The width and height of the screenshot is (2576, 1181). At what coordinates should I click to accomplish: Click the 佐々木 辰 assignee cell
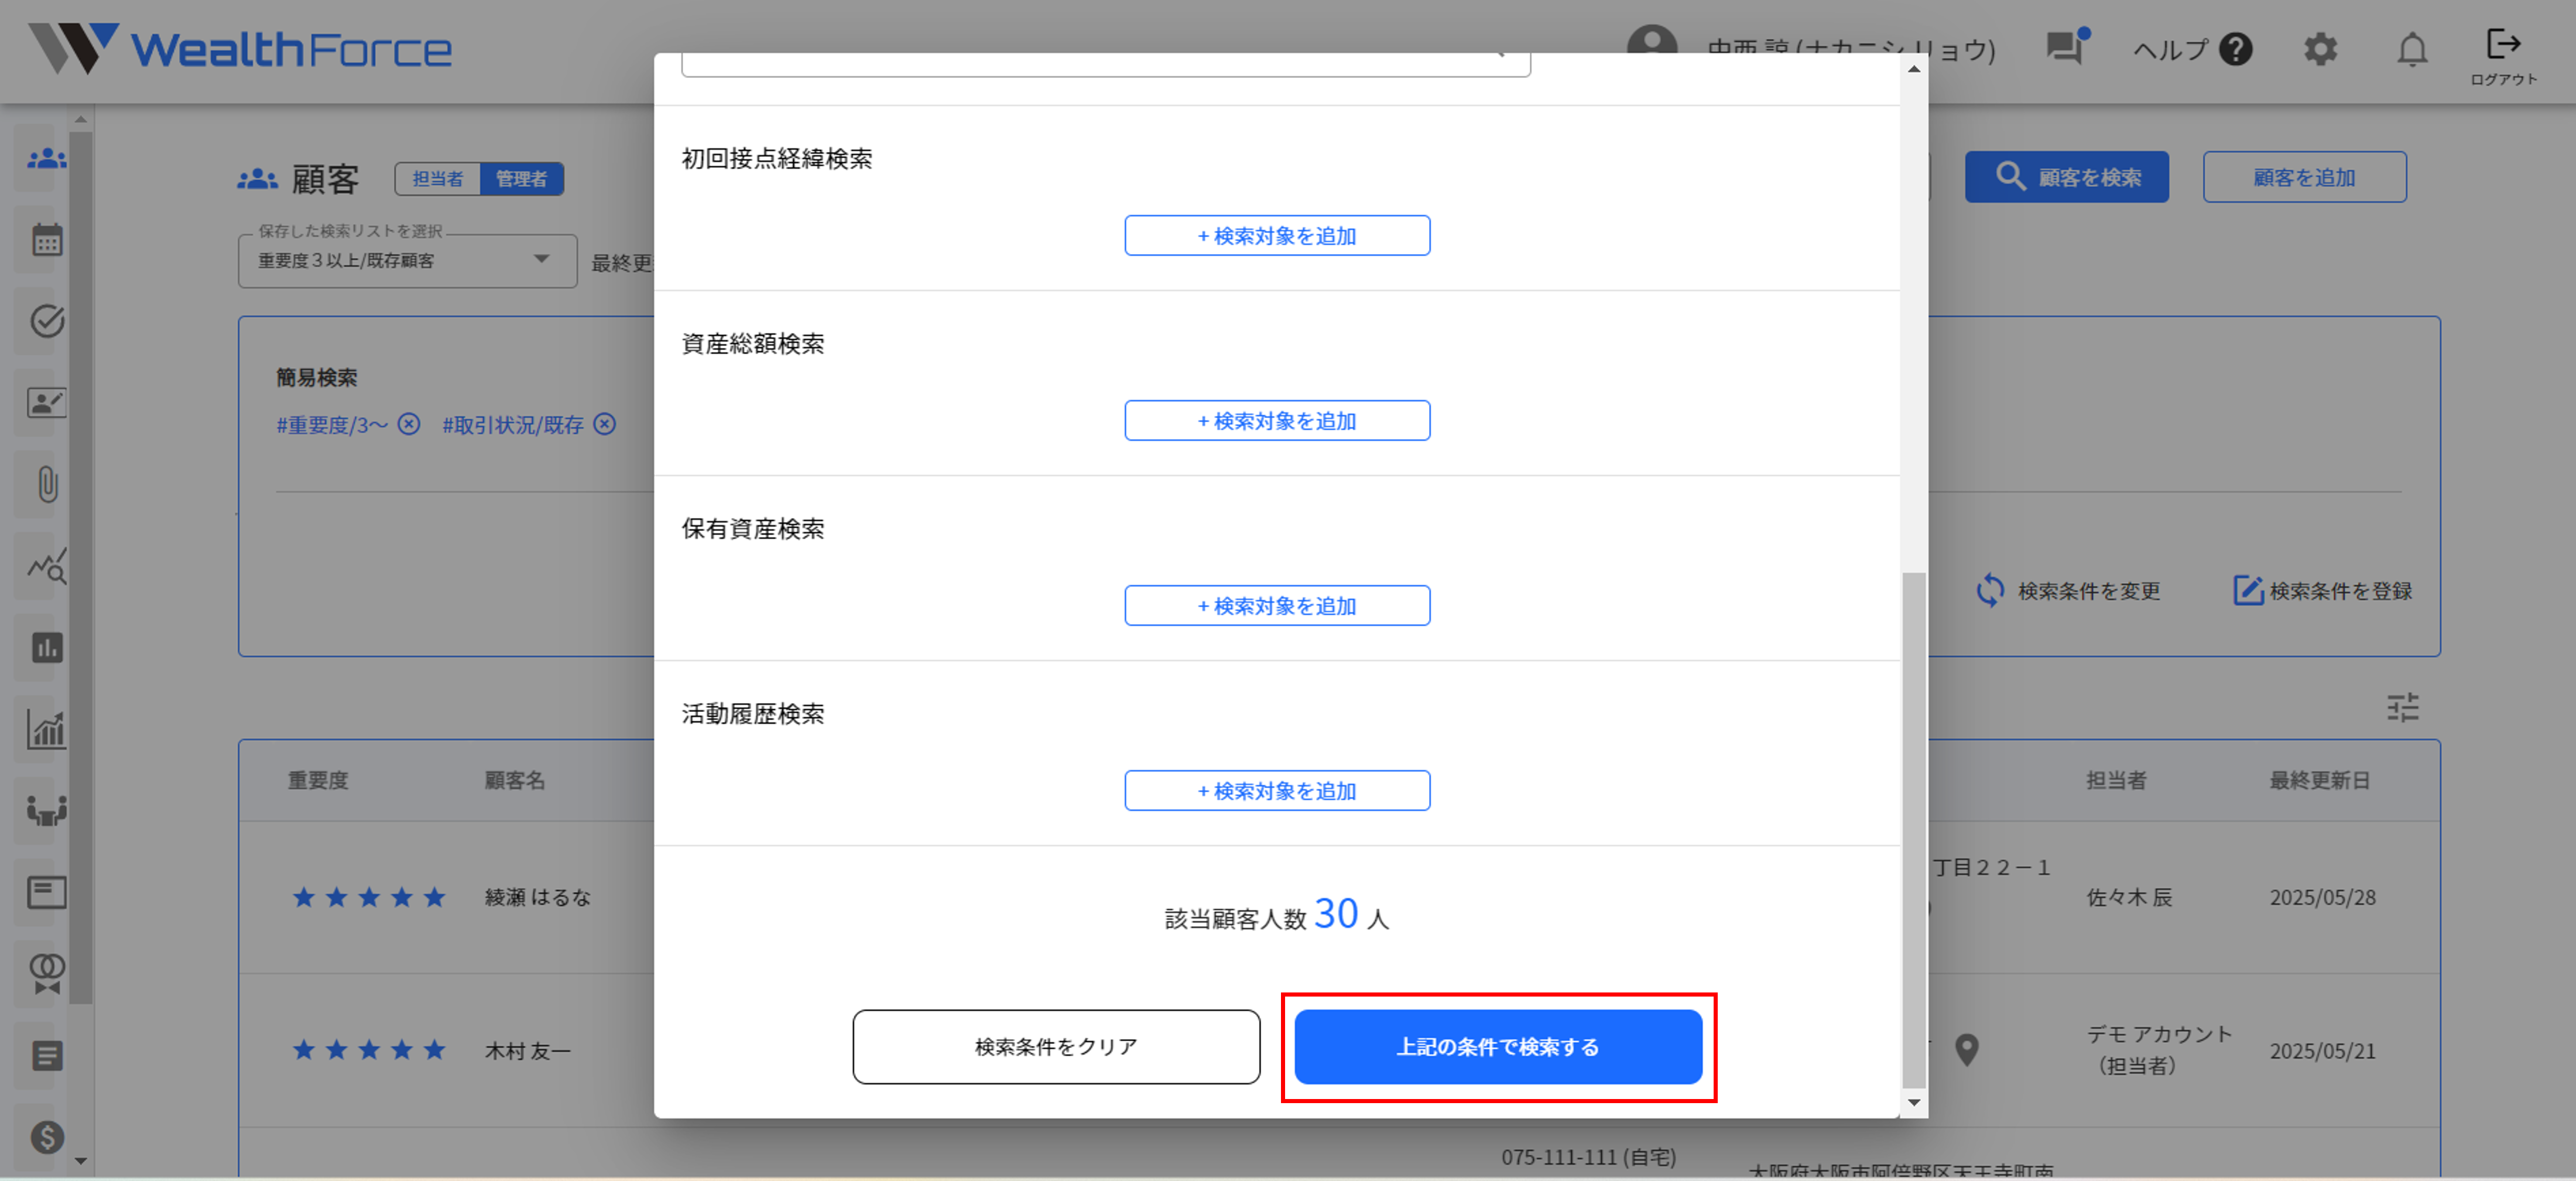(x=2129, y=897)
